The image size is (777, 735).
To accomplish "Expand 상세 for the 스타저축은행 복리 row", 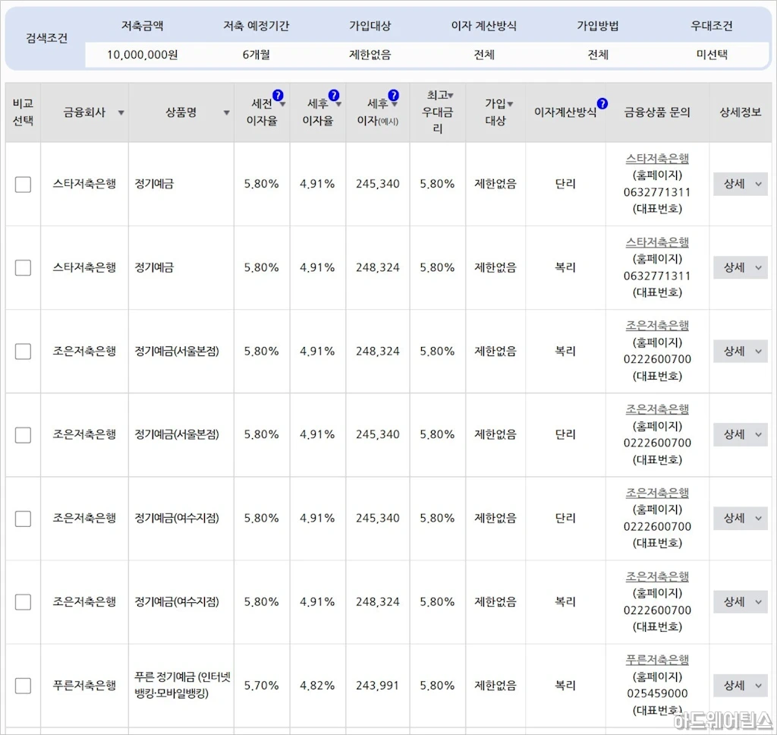I will [x=740, y=267].
